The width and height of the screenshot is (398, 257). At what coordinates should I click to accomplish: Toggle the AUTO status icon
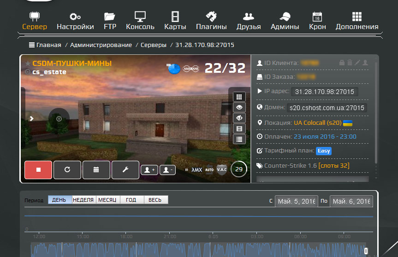coord(209,170)
